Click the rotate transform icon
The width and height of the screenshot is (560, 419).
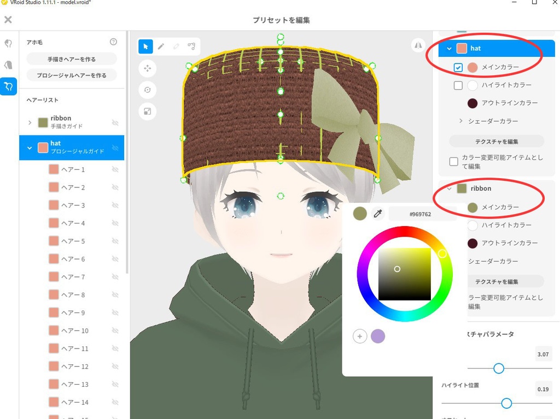[x=147, y=90]
